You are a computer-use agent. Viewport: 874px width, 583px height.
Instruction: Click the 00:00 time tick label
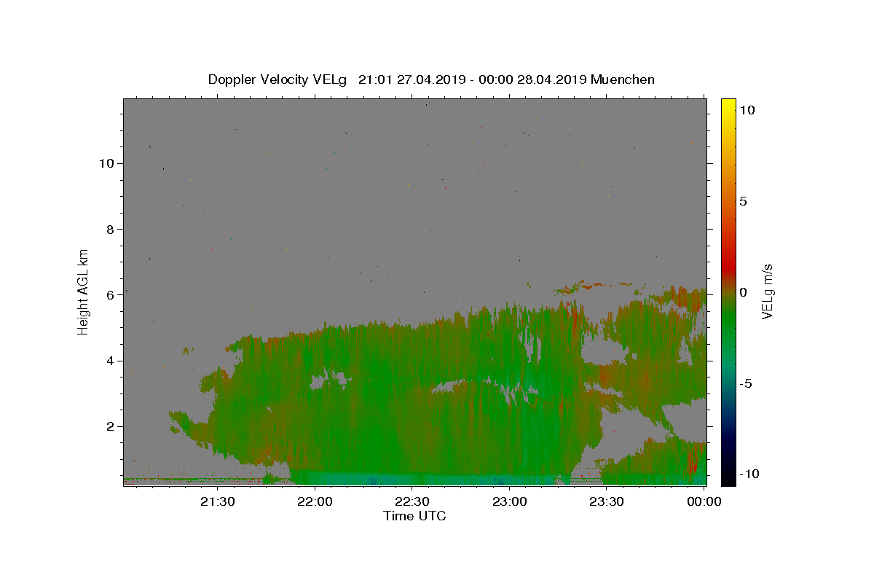pos(704,501)
